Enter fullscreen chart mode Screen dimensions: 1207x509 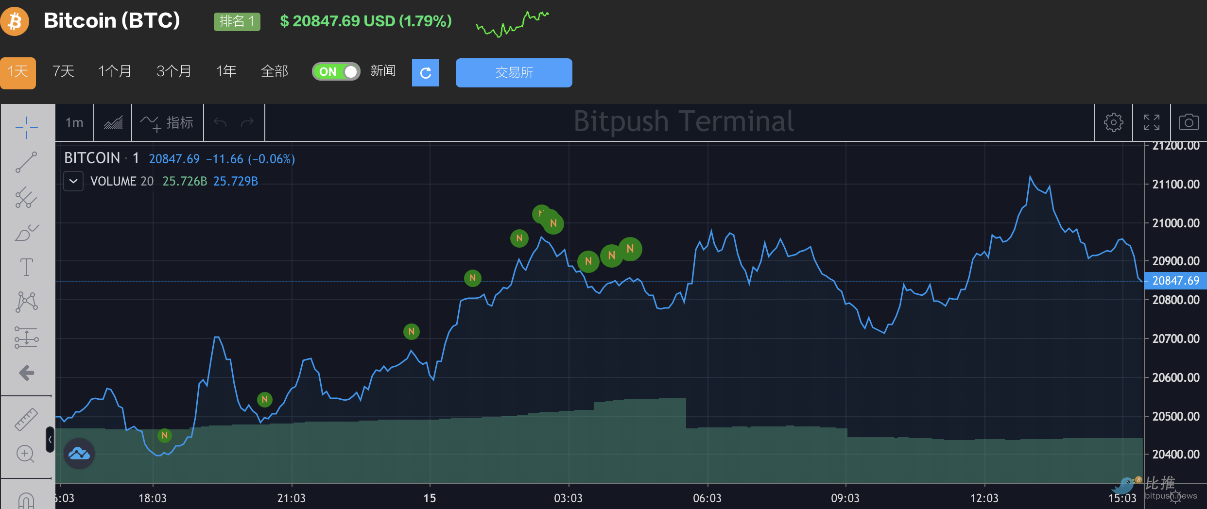[1151, 122]
